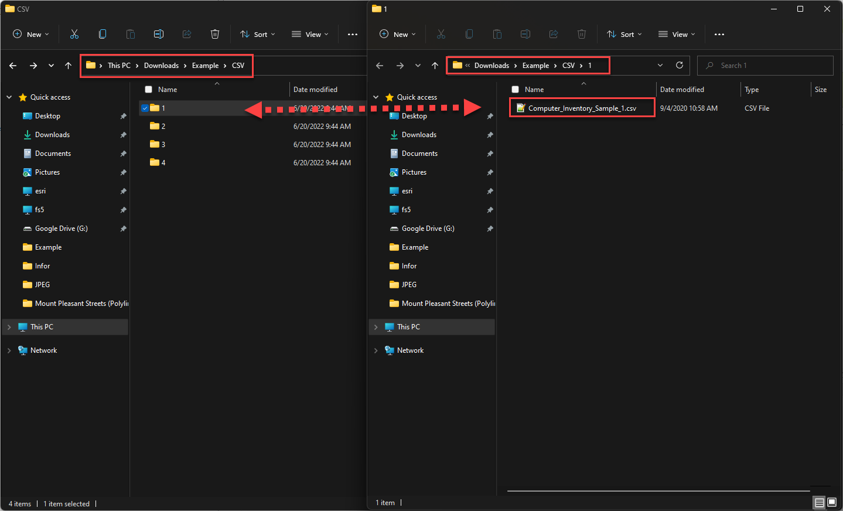Sort by Date modified column in CSV window
Viewport: 843px width, 511px height.
315,90
